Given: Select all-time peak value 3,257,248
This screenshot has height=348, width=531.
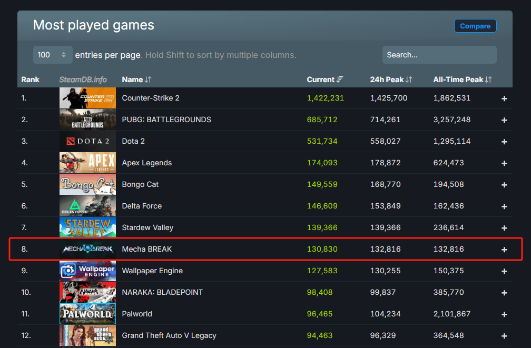Looking at the screenshot, I should (452, 120).
